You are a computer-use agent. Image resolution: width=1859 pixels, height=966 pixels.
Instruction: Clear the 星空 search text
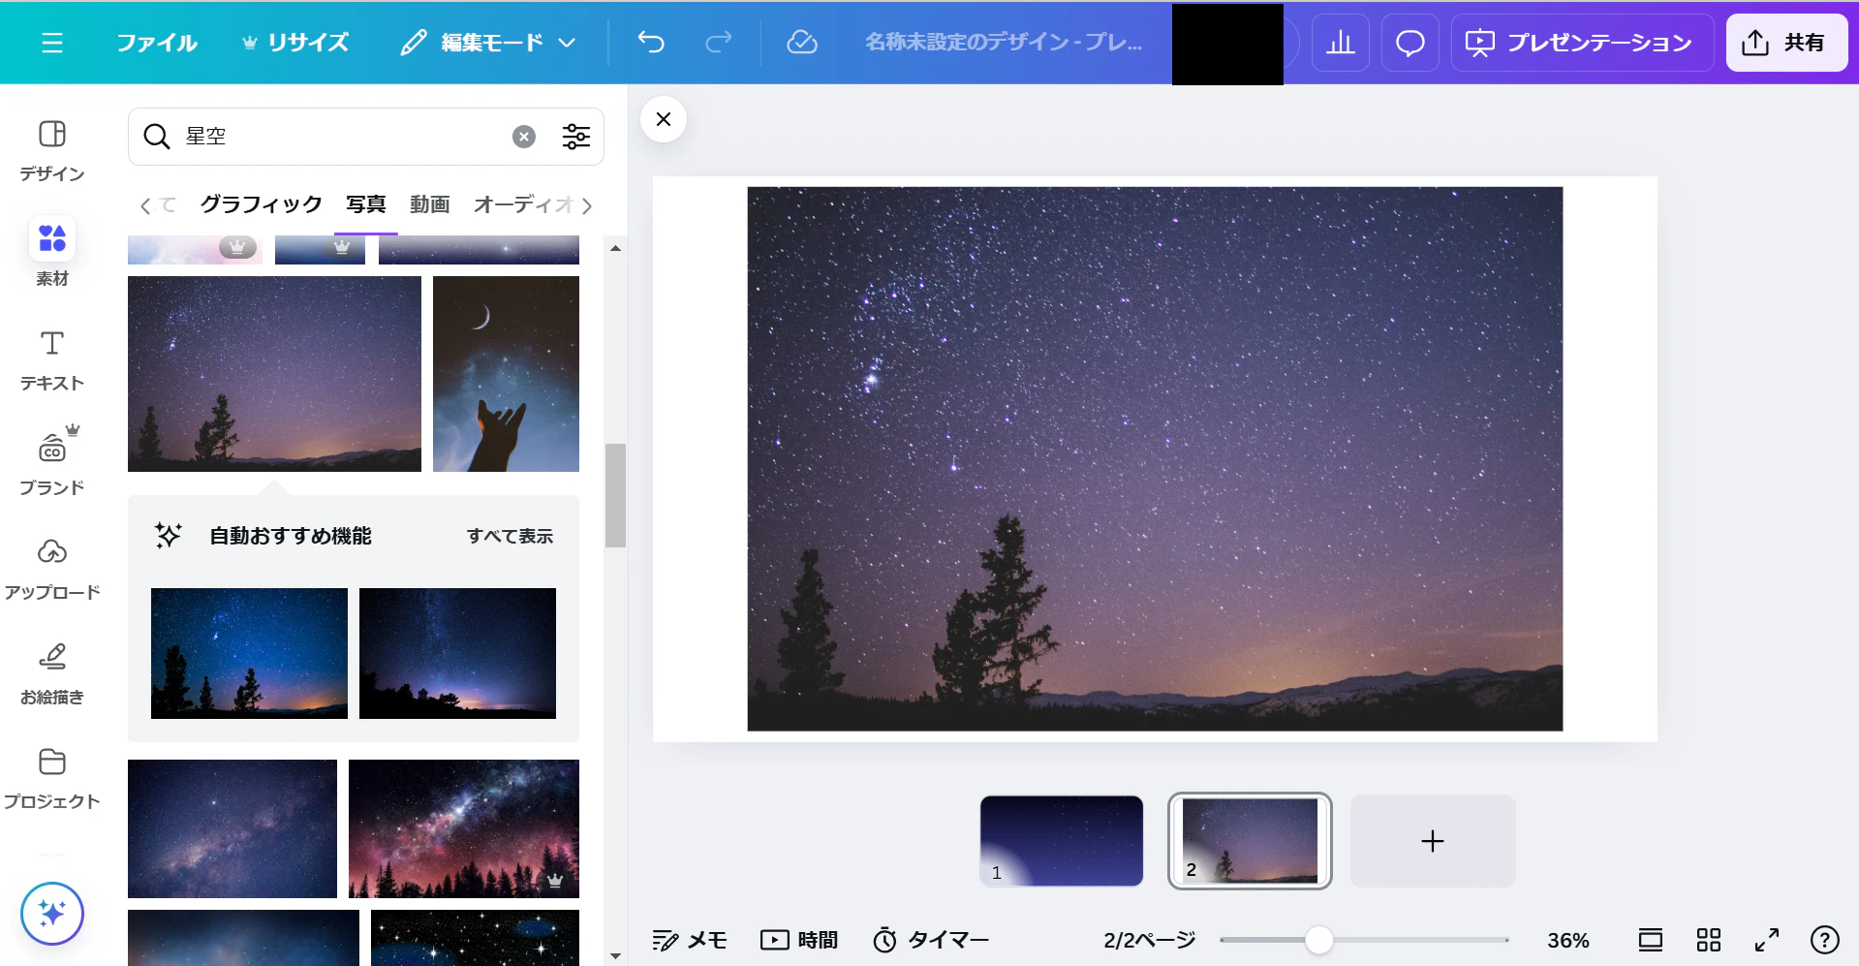coord(524,137)
